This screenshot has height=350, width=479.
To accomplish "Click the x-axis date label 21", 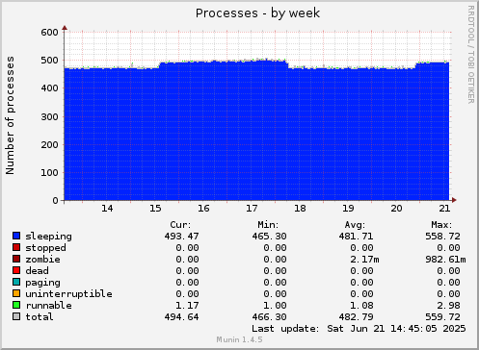I will (x=444, y=209).
